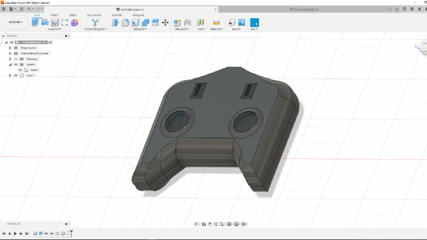Click the Insert Derive icon
The image size is (427, 240).
(x=232, y=23)
